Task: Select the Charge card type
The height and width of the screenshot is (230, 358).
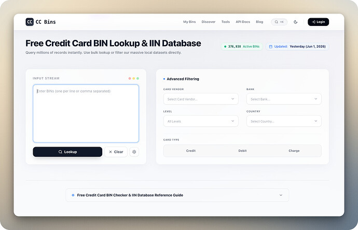Action: (294, 151)
